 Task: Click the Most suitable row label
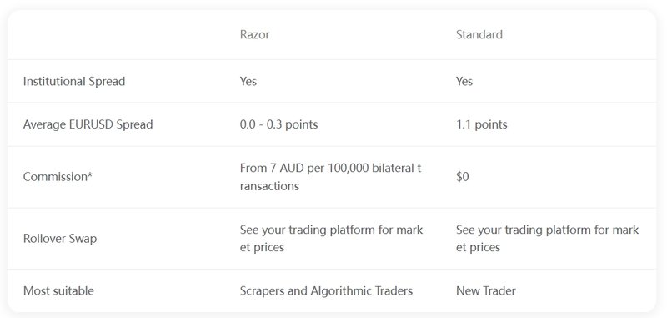coord(58,291)
